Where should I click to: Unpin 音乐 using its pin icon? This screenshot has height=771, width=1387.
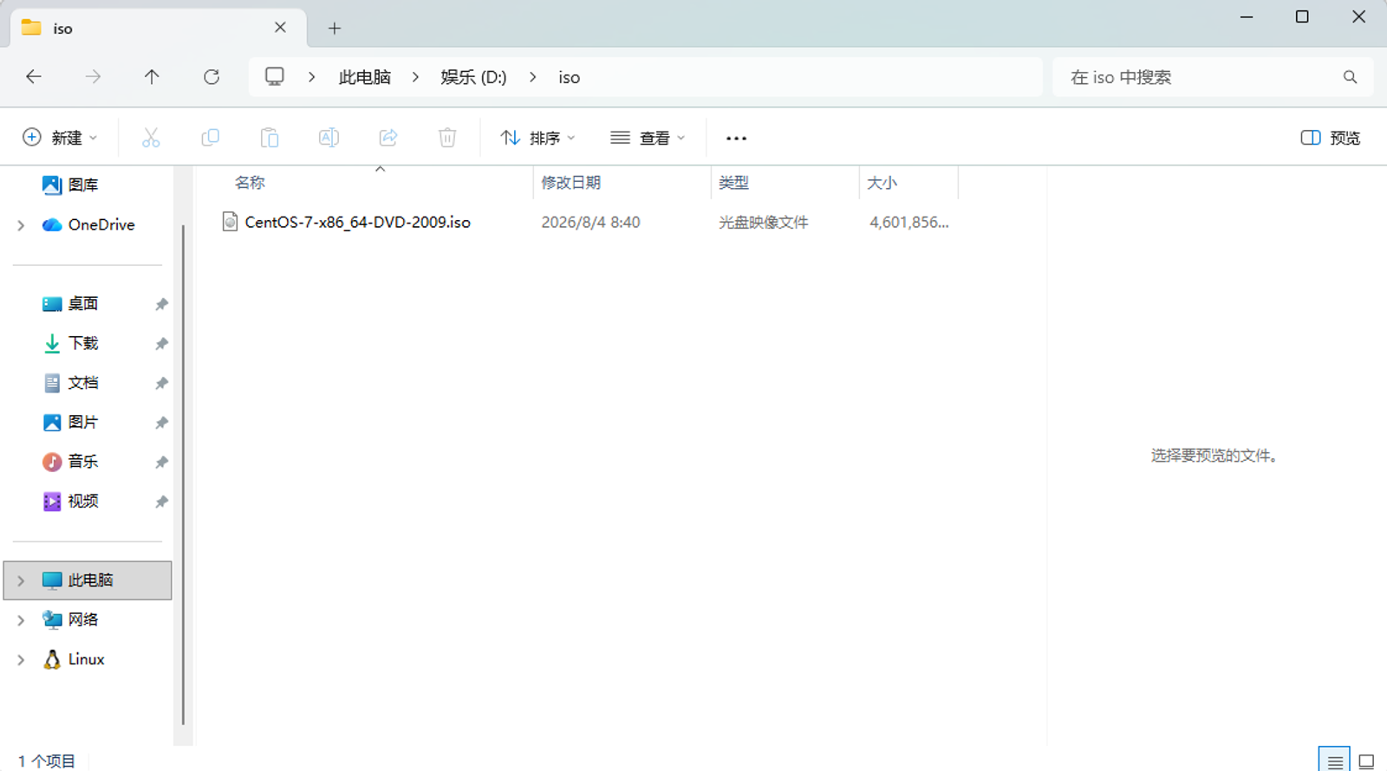(x=161, y=462)
